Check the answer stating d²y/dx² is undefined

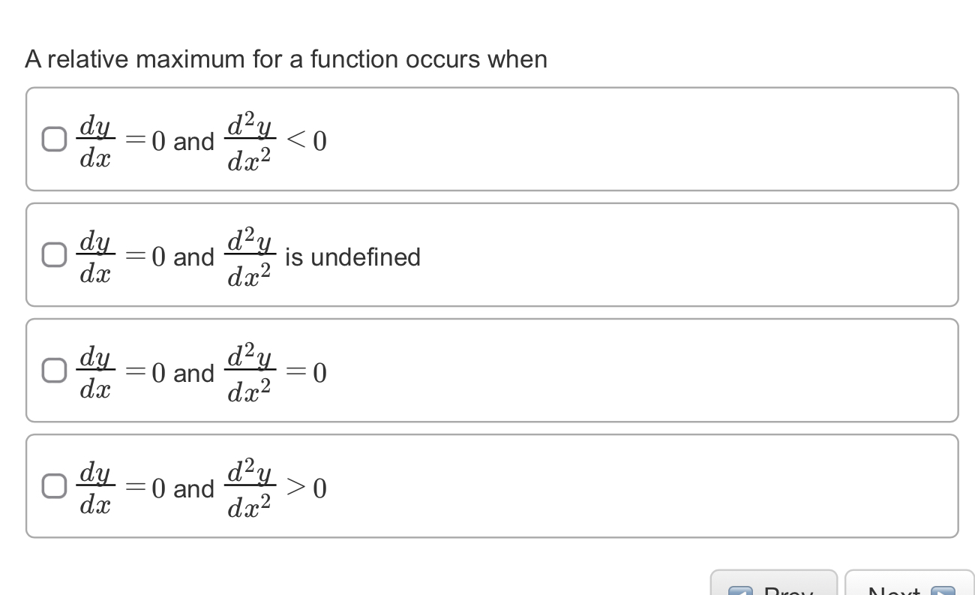pyautogui.click(x=53, y=255)
